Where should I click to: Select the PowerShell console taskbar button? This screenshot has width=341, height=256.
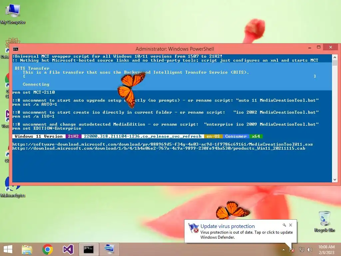89,249
